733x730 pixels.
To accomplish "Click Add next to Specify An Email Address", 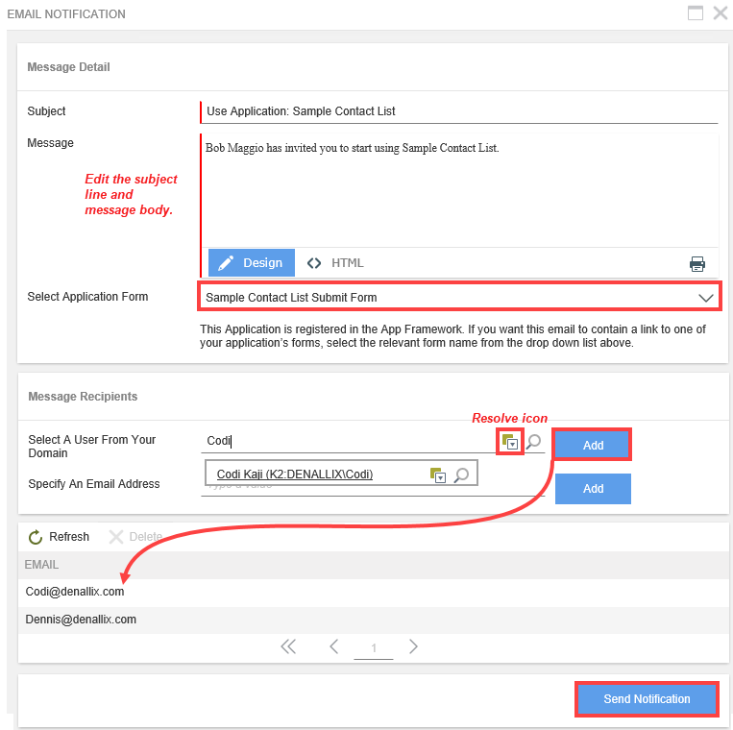I will click(x=593, y=488).
